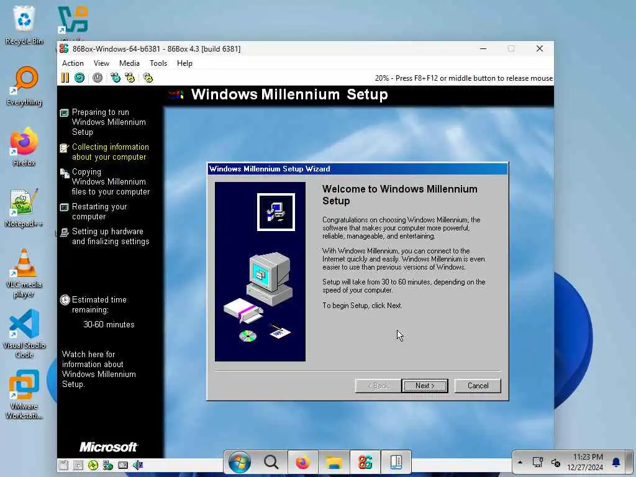Click the first floppy drive status bar icon
This screenshot has width=636, height=477.
click(63, 465)
